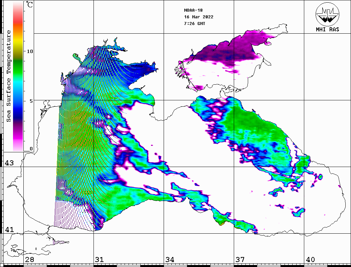Click the 'NOAA-18' satellite label
This screenshot has width=351, height=267.
tap(193, 10)
